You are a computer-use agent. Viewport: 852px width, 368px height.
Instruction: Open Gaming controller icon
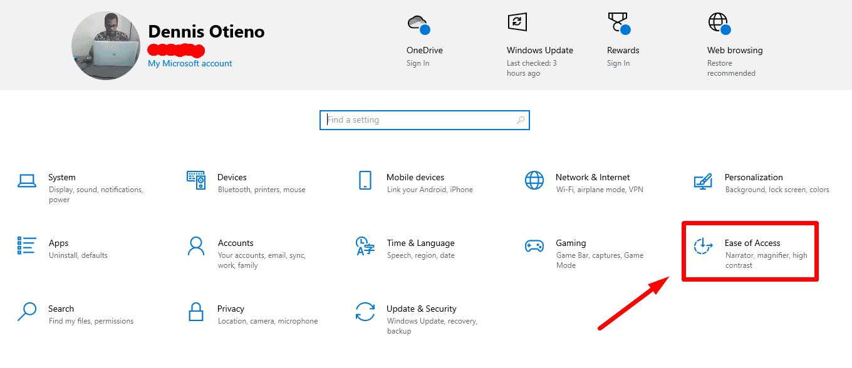[x=534, y=246]
